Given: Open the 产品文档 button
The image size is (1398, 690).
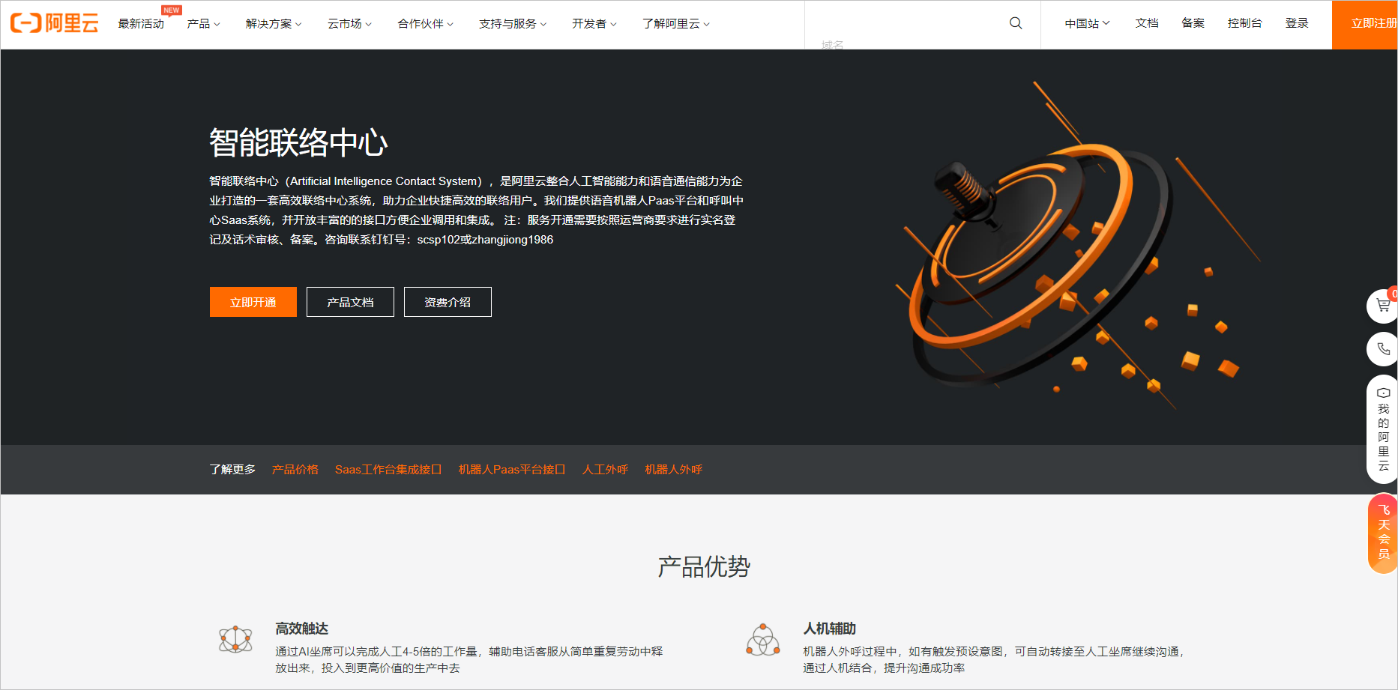Looking at the screenshot, I should point(350,302).
